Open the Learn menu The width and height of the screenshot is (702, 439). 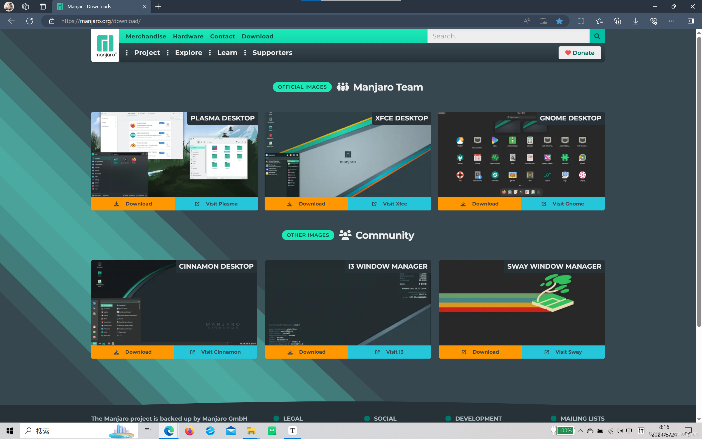[x=227, y=53]
